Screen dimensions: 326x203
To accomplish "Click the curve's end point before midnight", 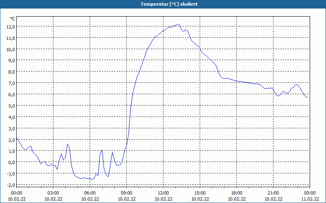I will (x=307, y=97).
